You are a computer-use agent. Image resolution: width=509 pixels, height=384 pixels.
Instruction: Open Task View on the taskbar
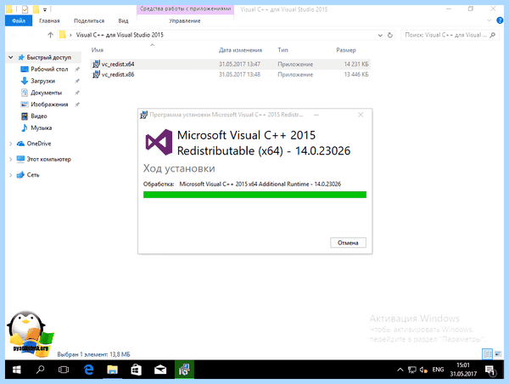64,370
